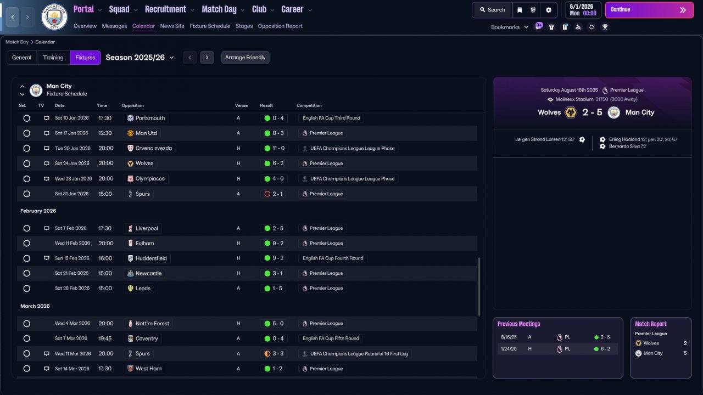Select the Man Utd fixture radio button
This screenshot has height=395, width=703.
(x=26, y=133)
